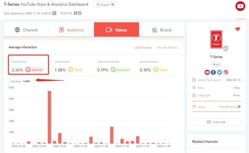
Task: Open T-Series Facebook profile icon
Action: tap(213, 72)
